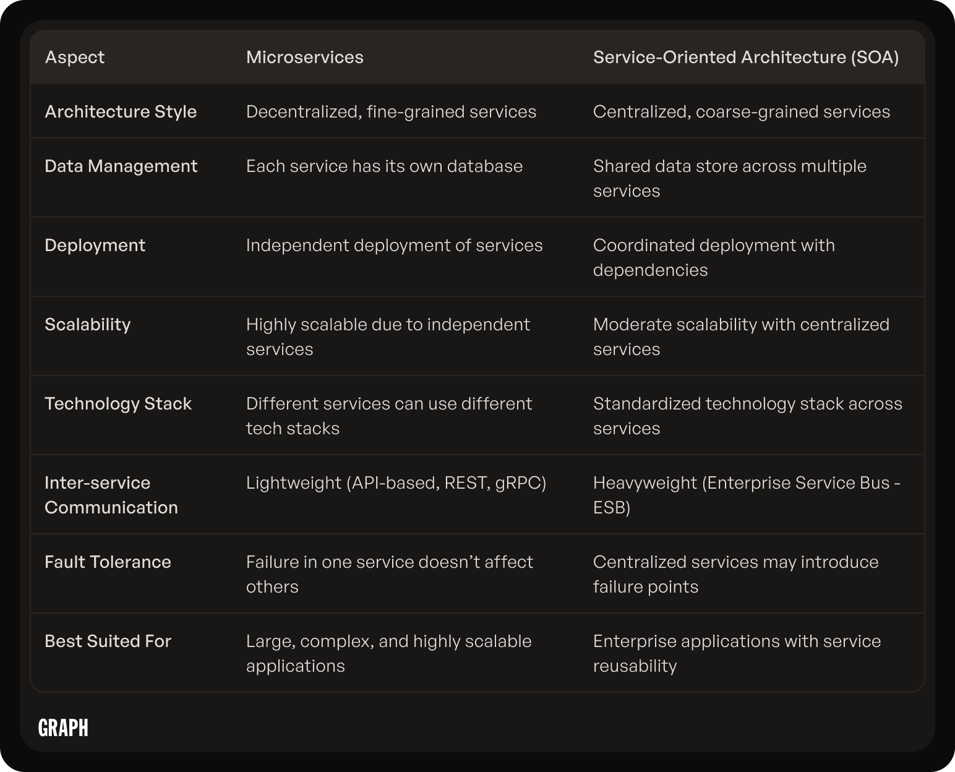Click 'Large, complex, and highly scalable applications'
The image size is (955, 772).
pyautogui.click(x=389, y=654)
